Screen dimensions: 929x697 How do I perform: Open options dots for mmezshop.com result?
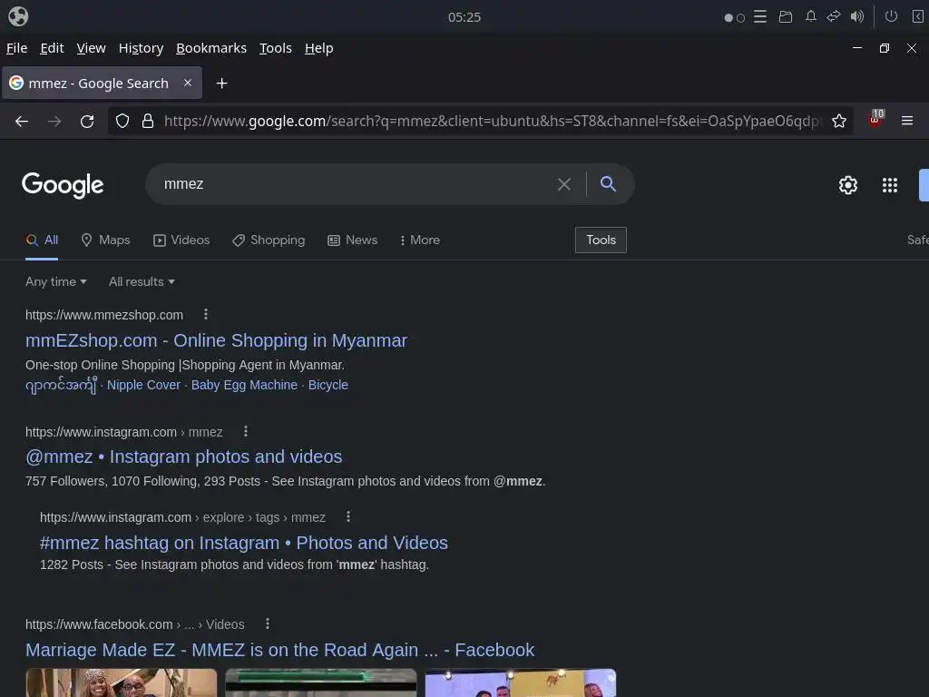click(x=206, y=314)
